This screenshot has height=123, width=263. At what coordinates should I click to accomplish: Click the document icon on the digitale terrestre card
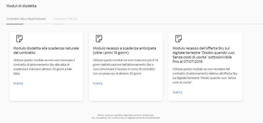(x=179, y=39)
